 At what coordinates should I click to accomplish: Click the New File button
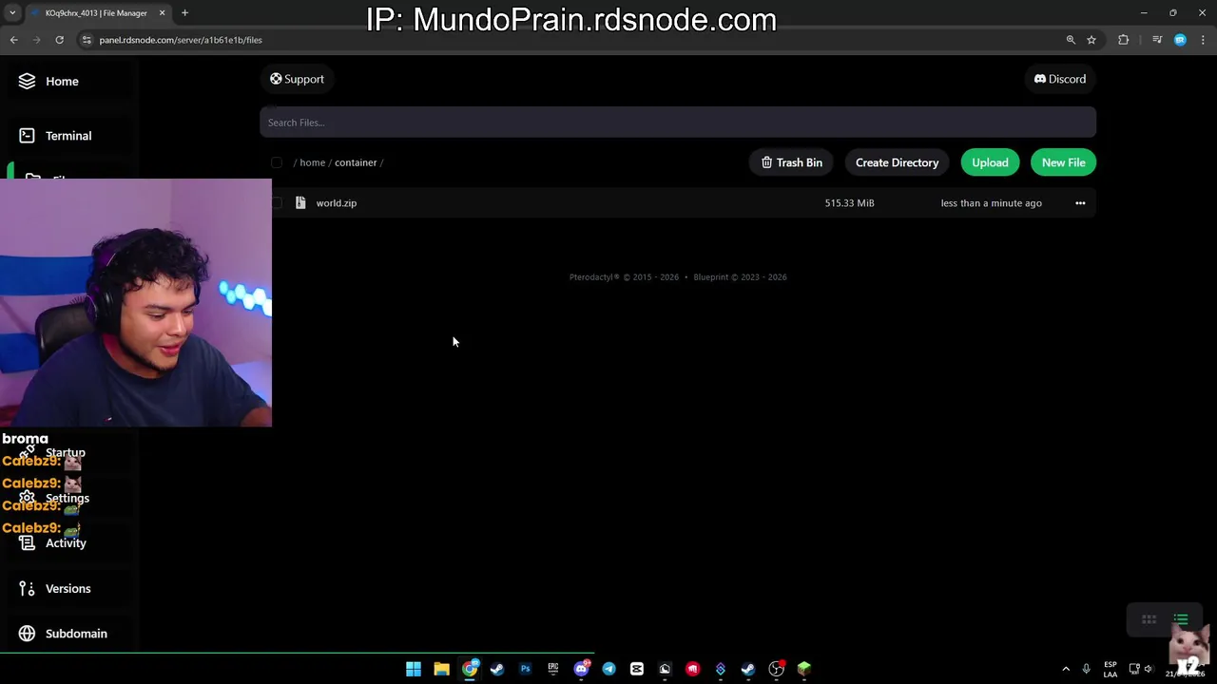pos(1063,162)
